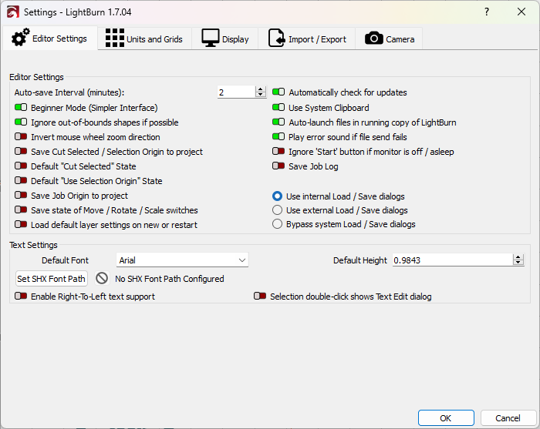
Task: Open the Default Font dropdown showing Arial
Action: pyautogui.click(x=182, y=260)
